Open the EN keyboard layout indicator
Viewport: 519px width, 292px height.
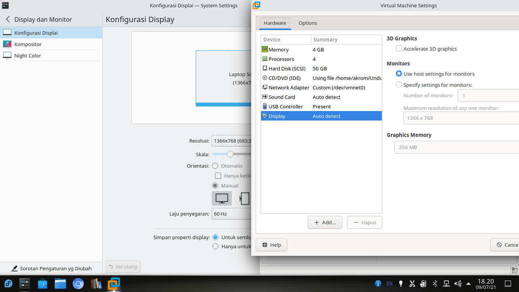tap(389, 283)
